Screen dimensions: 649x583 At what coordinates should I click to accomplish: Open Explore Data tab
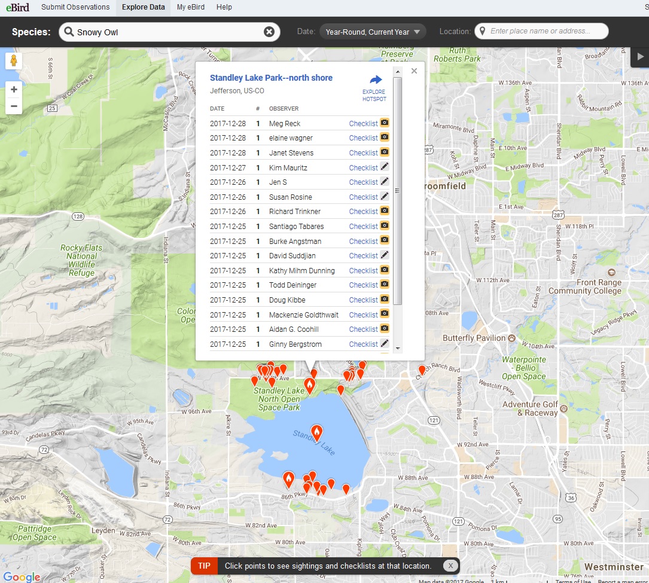click(143, 7)
